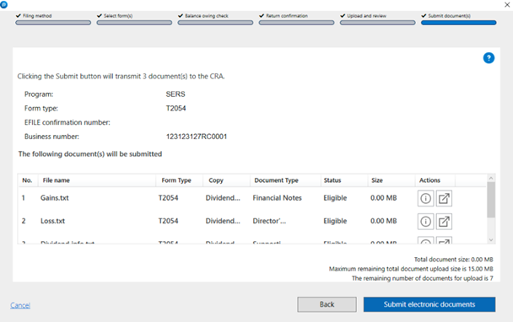
Task: Click the 0.00 MB size for Loss.txt
Action: point(383,222)
